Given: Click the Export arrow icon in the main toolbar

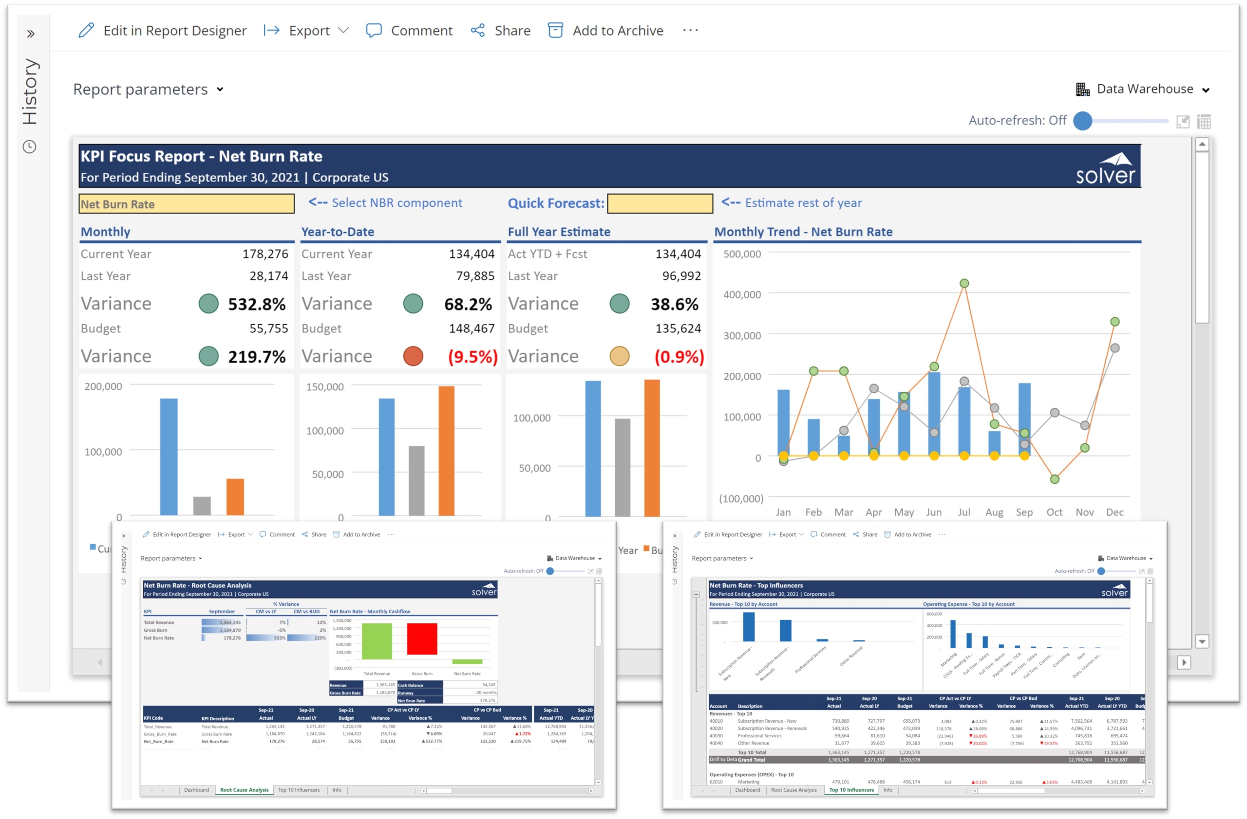Looking at the screenshot, I should pos(271,30).
